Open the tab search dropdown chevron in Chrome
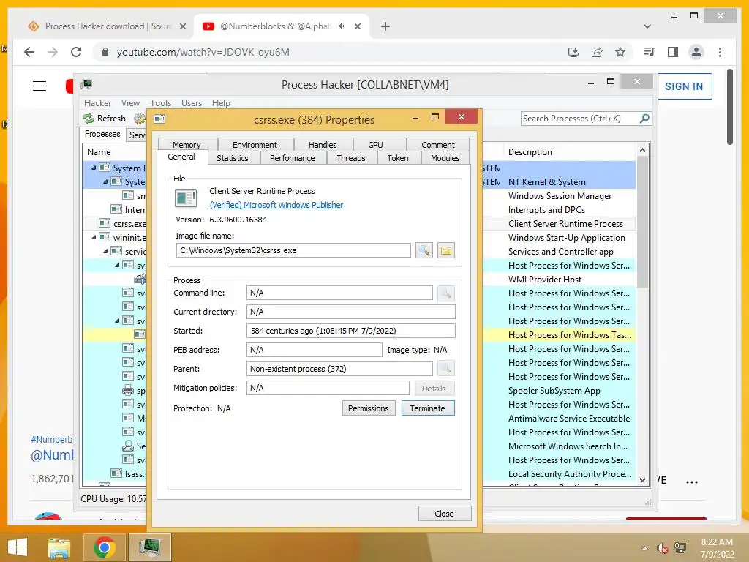Screen dimensions: 749x562 click(x=647, y=26)
